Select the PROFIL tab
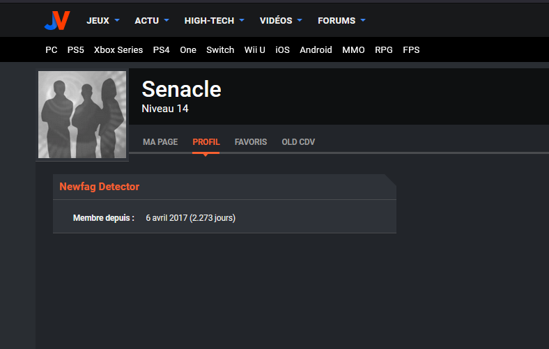Screen dimensions: 549x349 click(x=206, y=142)
